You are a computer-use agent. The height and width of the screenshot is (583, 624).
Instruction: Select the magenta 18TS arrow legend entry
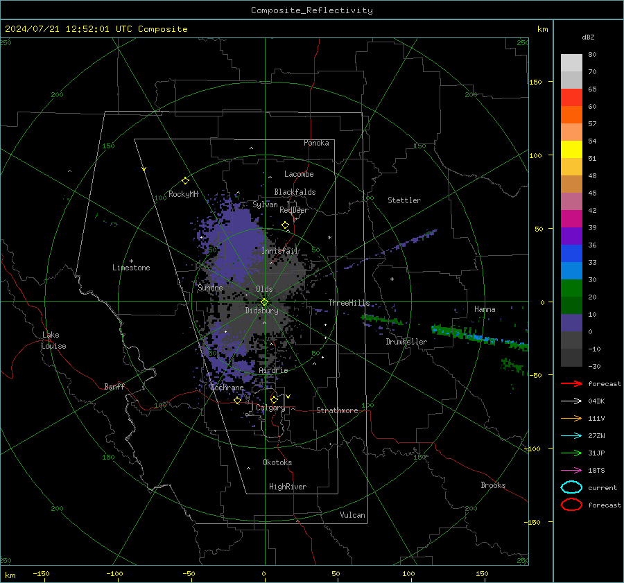pos(571,471)
